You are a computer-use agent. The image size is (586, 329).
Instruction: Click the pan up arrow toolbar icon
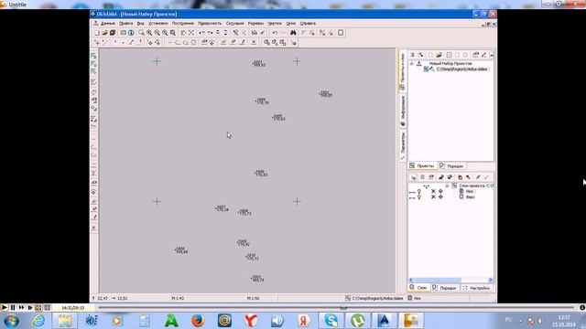[x=218, y=33]
